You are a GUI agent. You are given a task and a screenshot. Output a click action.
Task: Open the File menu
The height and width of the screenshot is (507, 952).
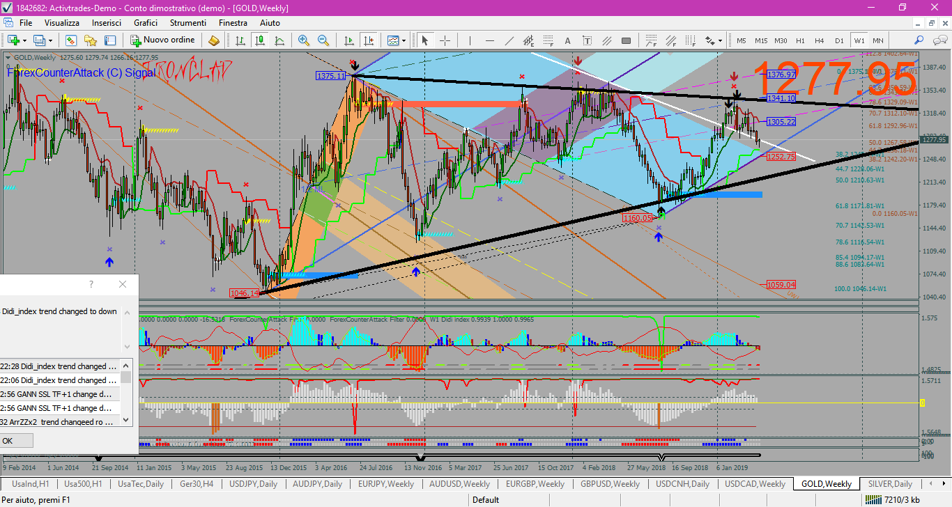[x=26, y=23]
